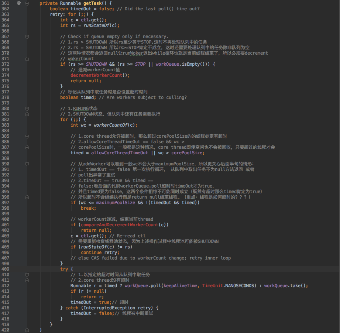The width and height of the screenshot is (340, 333).
Task: Toggle fold end marker at line 411
Action: [x=27, y=280]
